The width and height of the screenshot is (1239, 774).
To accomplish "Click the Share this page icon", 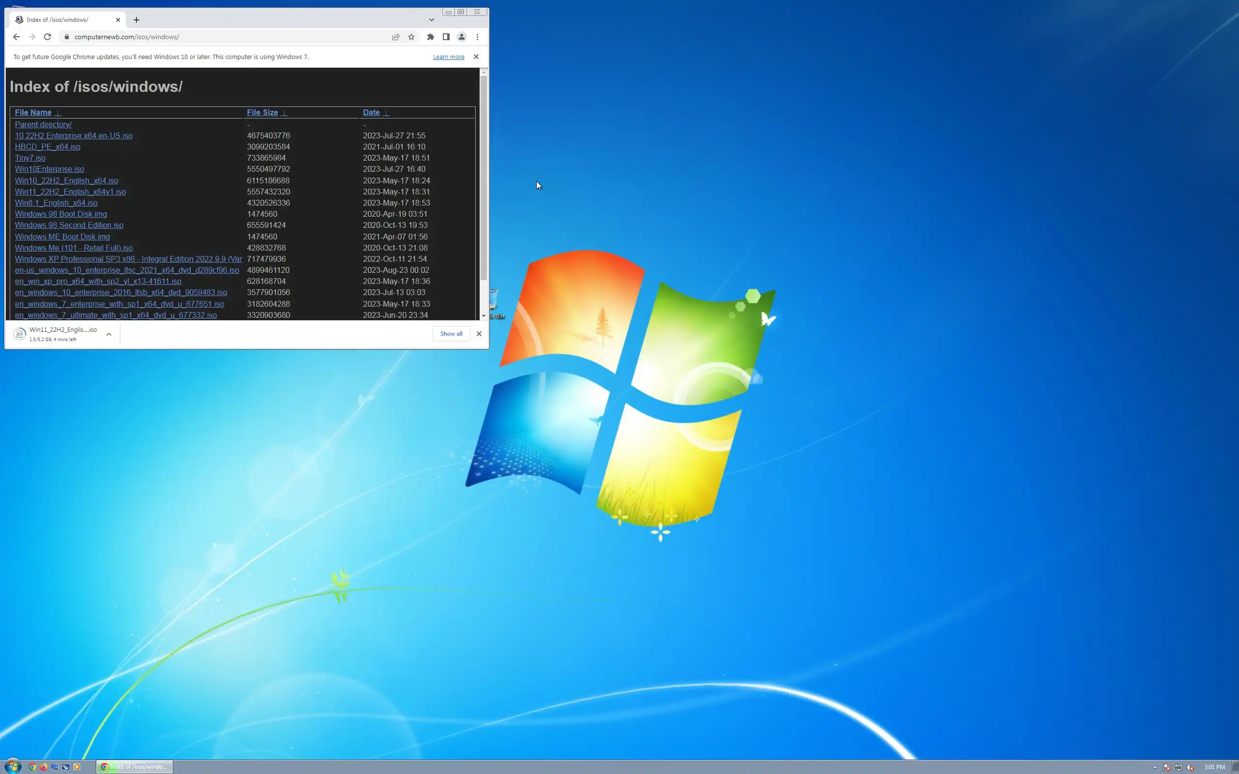I will click(x=396, y=37).
